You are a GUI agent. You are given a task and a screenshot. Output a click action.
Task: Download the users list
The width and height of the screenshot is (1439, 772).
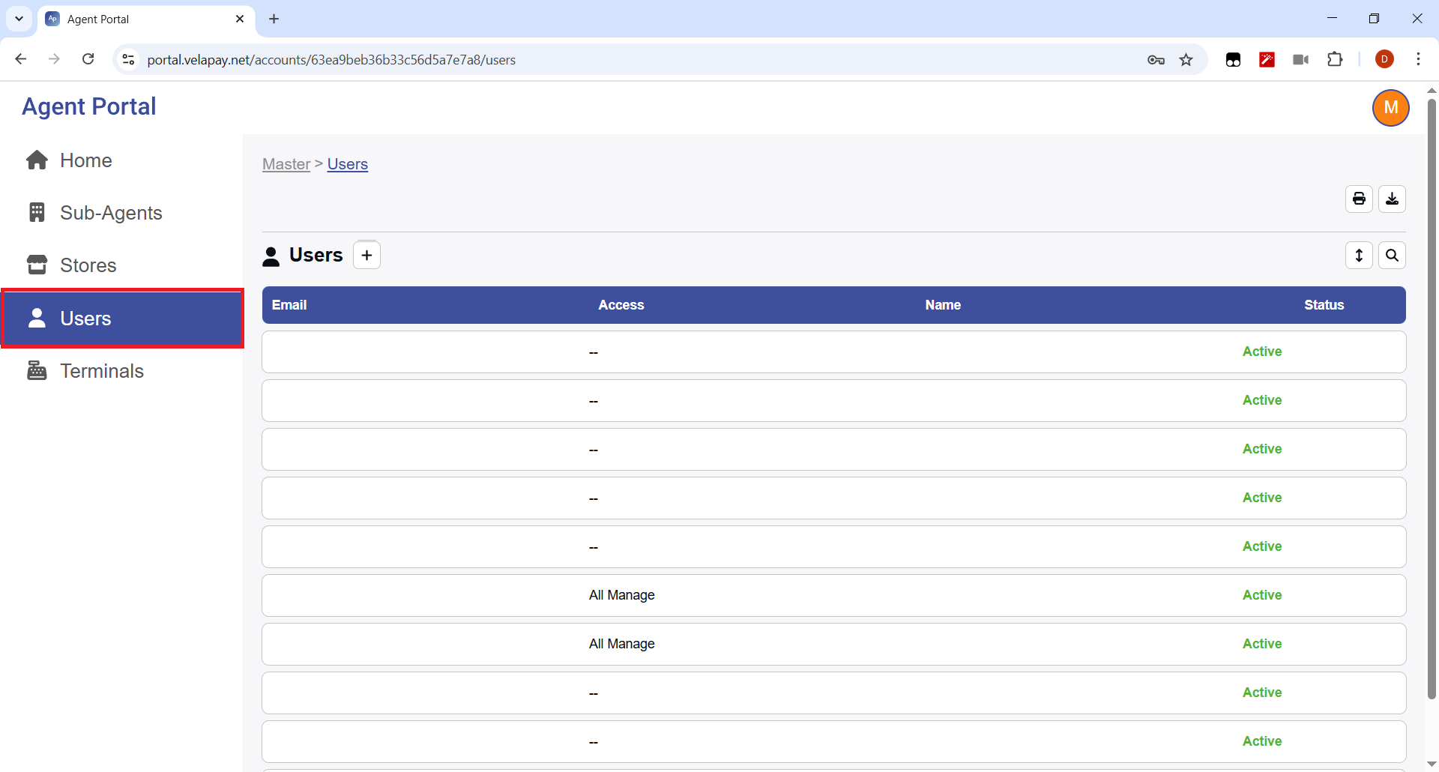(1392, 199)
